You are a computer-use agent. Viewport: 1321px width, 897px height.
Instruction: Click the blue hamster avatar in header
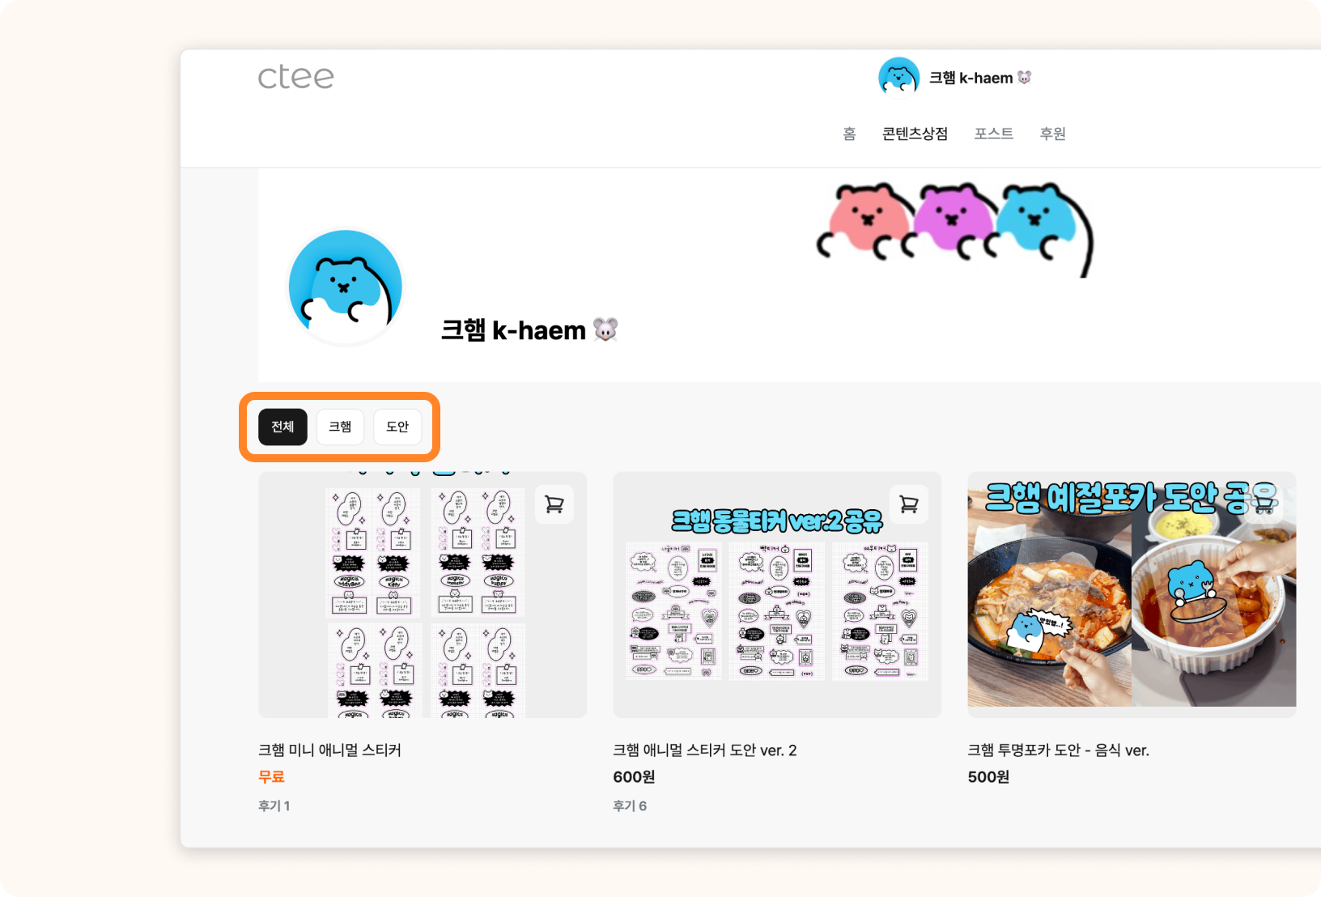(x=898, y=78)
